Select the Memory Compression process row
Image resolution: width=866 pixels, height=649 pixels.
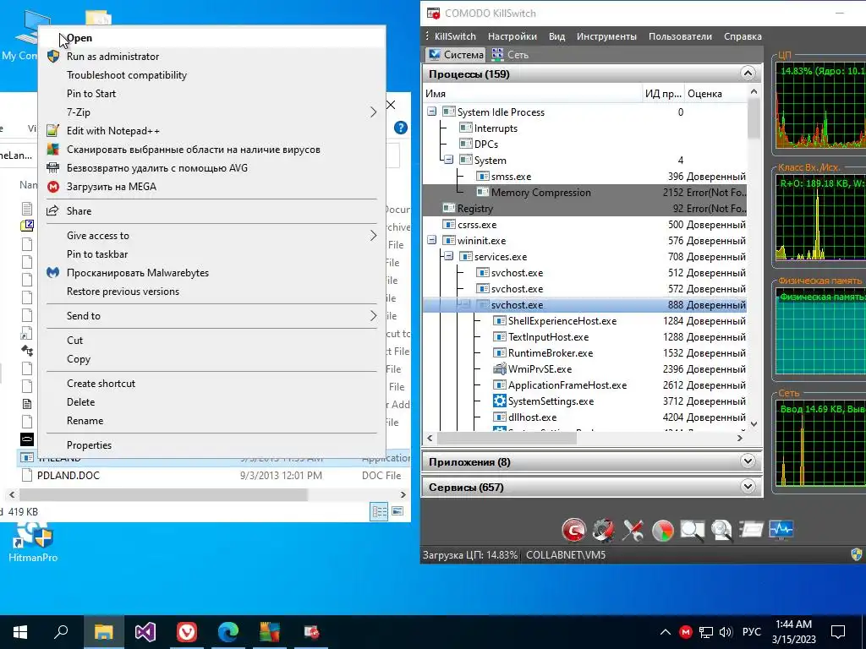coord(585,192)
